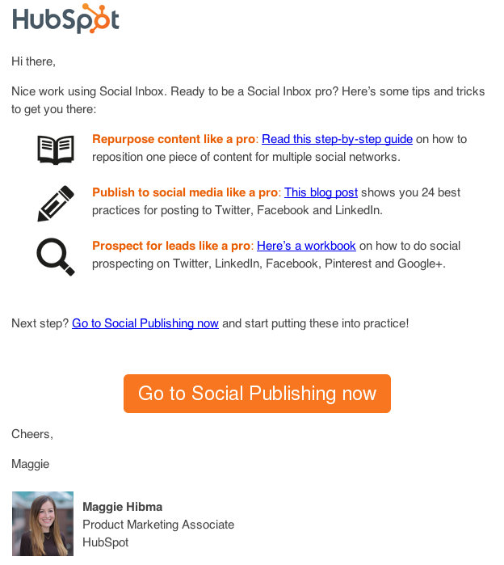Click the "HubSpot" company name in signature
This screenshot has height=565, width=504.
(x=105, y=542)
